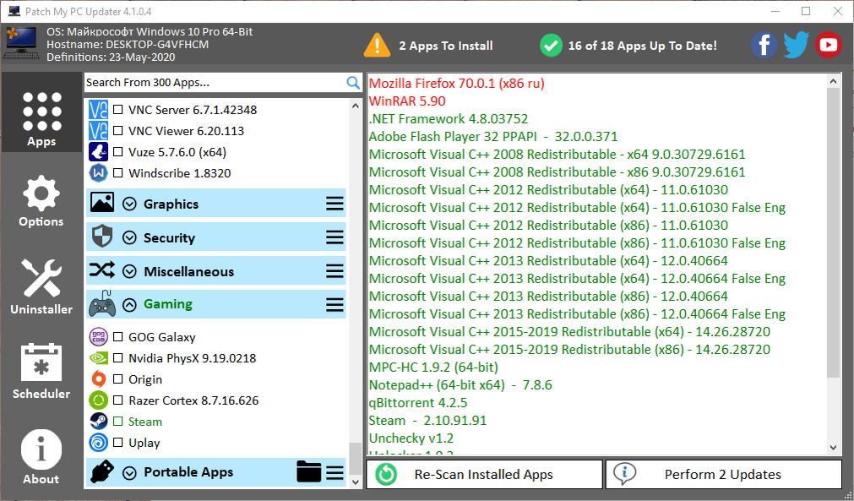Expand the Portable Apps chevron
Screen dimensions: 854x501
click(129, 473)
